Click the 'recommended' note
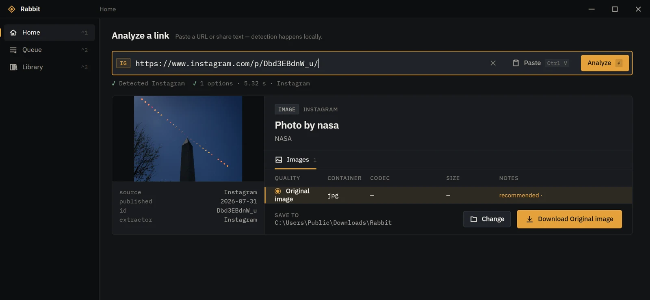The image size is (650, 300). 519,196
